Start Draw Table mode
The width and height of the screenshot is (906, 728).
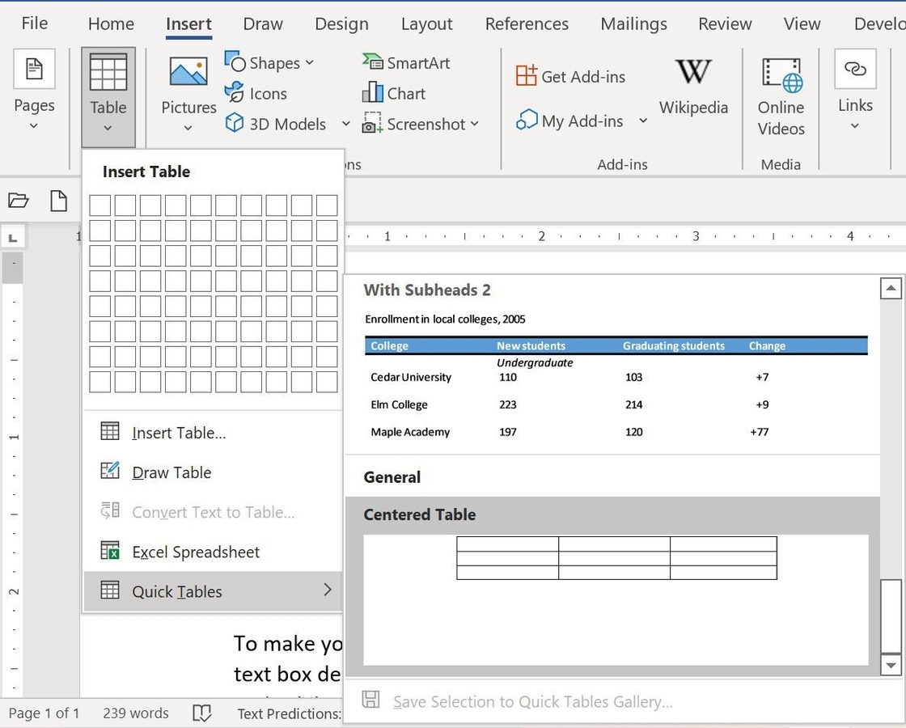[171, 472]
